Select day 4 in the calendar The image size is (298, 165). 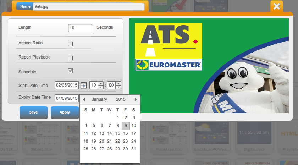(x=86, y=126)
